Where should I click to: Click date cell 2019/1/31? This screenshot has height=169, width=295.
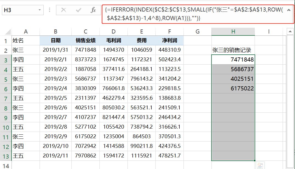point(55,50)
